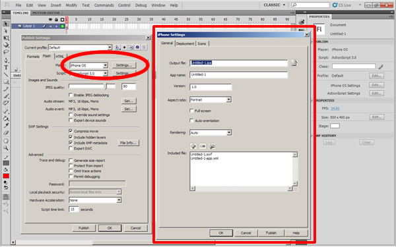Click Edit... for iPhone OS Settings
The height and width of the screenshot is (247, 396).
[x=376, y=85]
